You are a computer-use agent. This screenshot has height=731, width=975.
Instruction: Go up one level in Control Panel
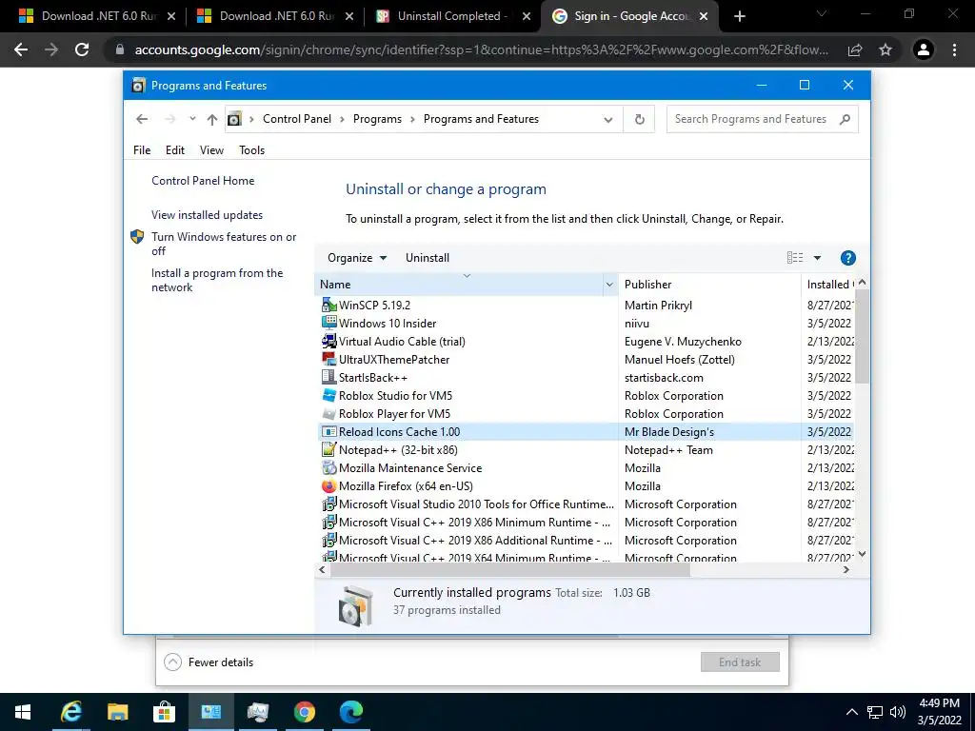[x=212, y=119]
